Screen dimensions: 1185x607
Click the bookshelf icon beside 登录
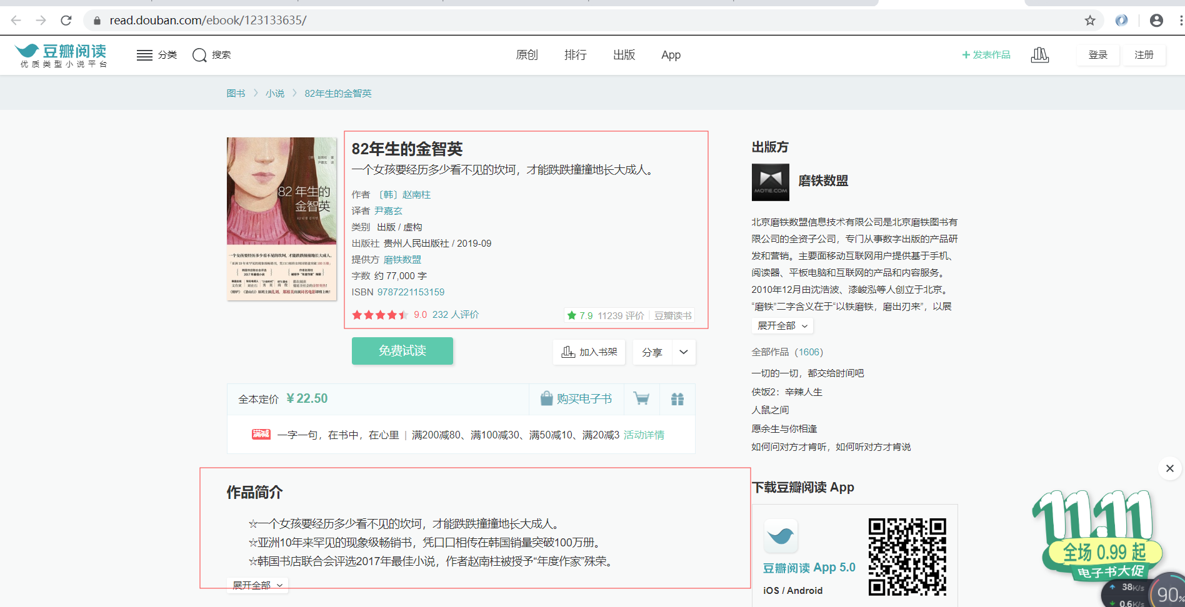pos(1039,55)
